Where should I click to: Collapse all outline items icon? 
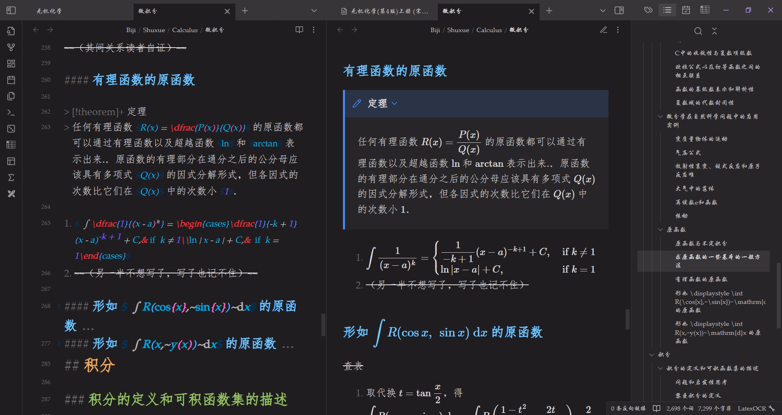click(714, 31)
